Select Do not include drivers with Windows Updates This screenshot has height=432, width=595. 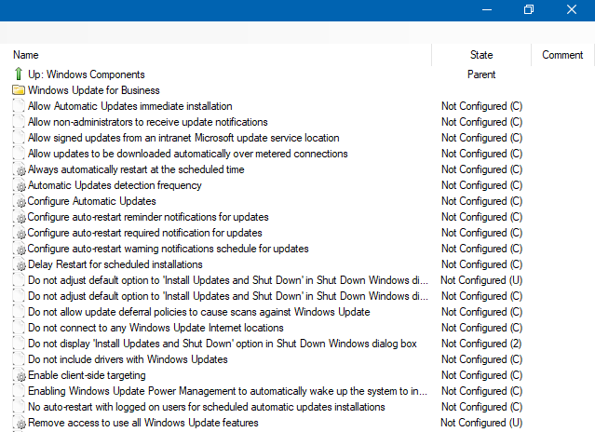[x=128, y=359]
